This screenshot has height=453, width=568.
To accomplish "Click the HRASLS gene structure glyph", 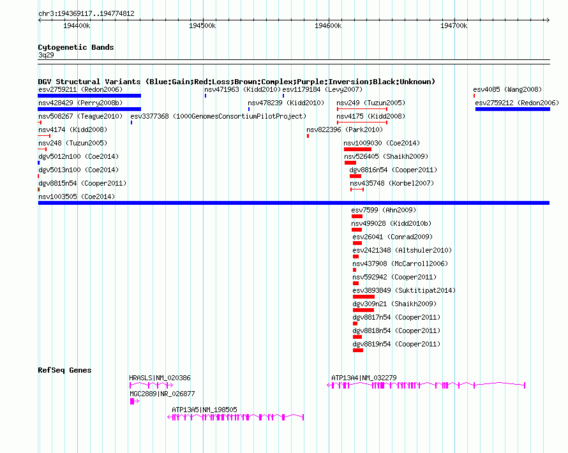I will pos(151,385).
